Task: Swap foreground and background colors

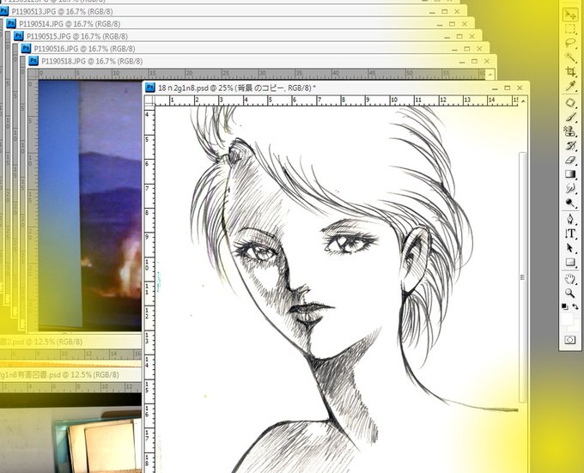Action: [x=575, y=306]
